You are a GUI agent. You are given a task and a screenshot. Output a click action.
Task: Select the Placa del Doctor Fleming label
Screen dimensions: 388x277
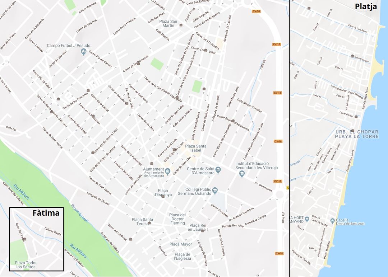click(177, 219)
